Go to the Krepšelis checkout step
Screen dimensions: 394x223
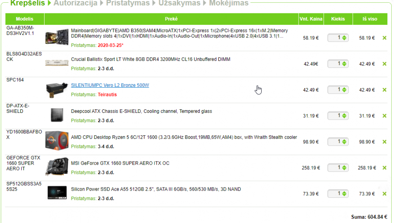(x=28, y=3)
